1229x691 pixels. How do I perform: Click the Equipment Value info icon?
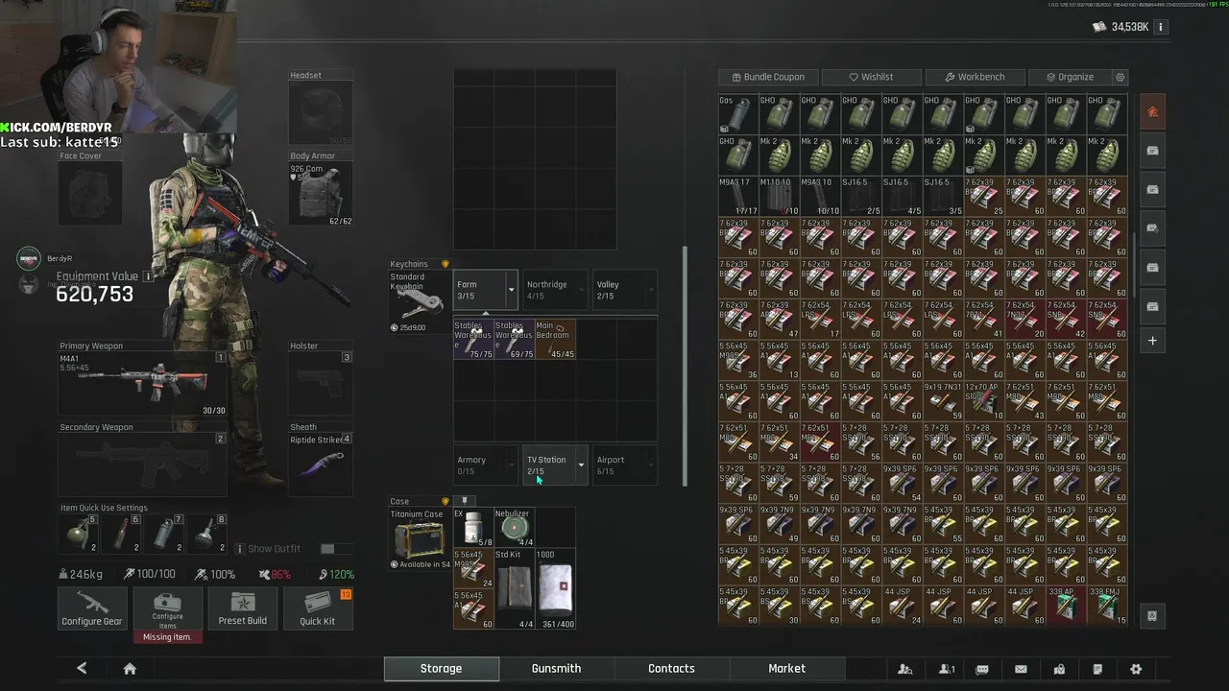point(148,276)
